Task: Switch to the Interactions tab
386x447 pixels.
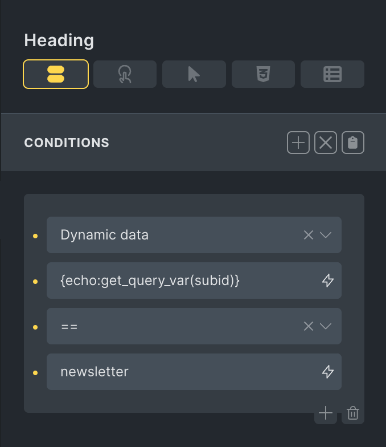Action: 125,74
